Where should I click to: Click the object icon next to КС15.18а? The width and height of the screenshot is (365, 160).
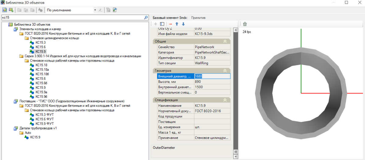[32, 69]
